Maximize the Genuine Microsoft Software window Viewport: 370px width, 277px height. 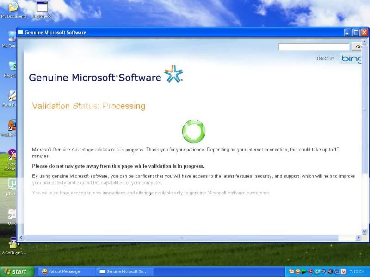click(x=356, y=32)
